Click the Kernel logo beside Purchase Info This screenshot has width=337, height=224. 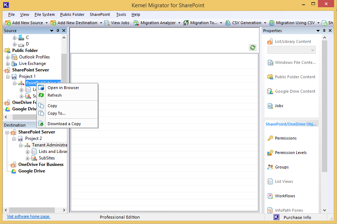point(276,218)
